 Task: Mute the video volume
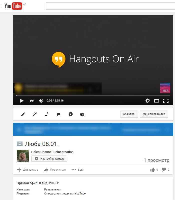pyautogui.click(x=41, y=101)
